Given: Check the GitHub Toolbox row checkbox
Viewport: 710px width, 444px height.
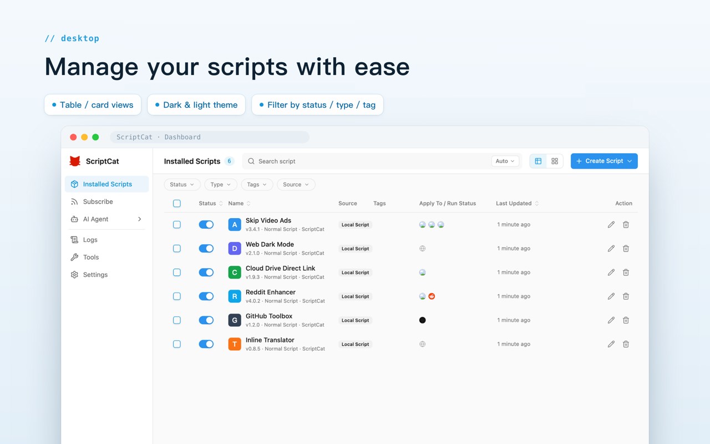Looking at the screenshot, I should click(177, 320).
